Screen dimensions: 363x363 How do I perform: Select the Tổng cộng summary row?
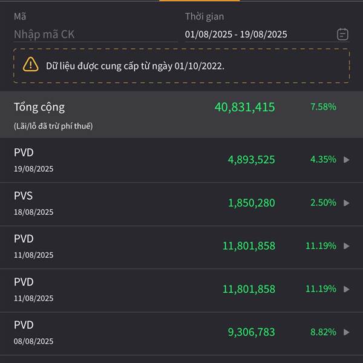(x=181, y=114)
